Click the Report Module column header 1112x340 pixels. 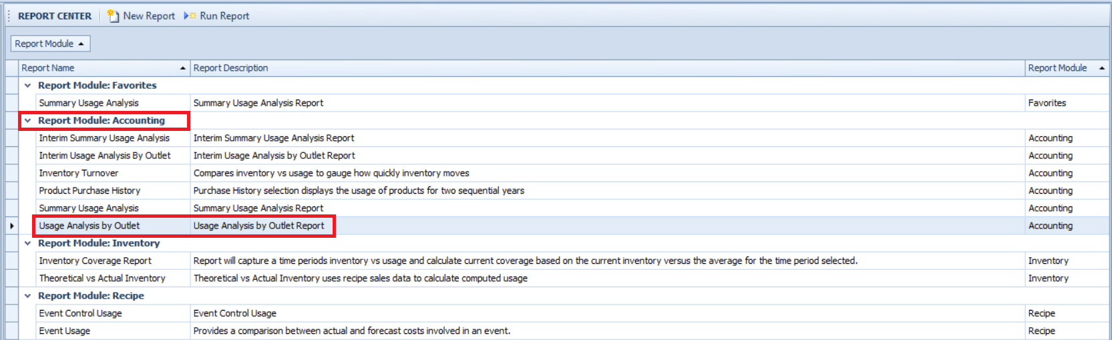coord(1067,68)
